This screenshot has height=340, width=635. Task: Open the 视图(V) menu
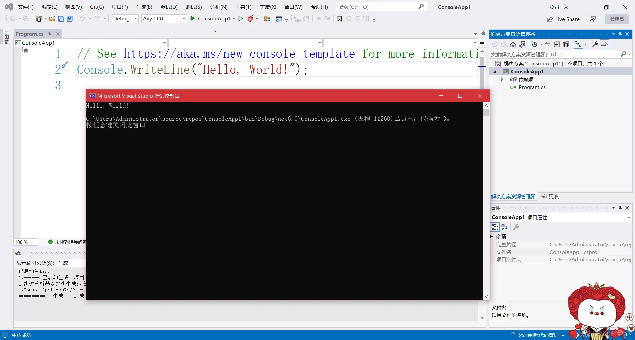tap(74, 7)
